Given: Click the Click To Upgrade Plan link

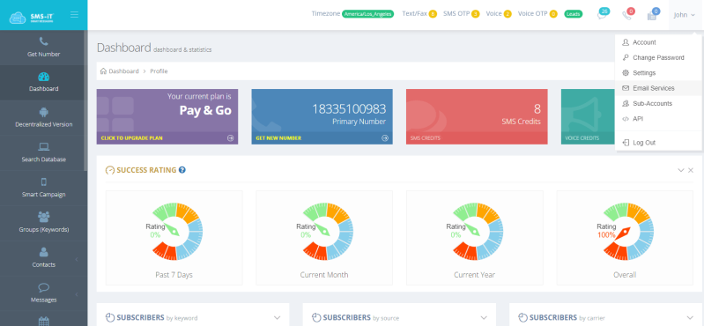Looking at the screenshot, I should (x=132, y=138).
